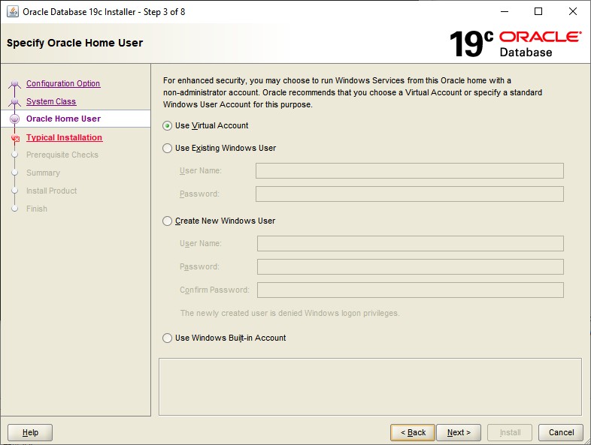Click the Help button
This screenshot has width=591, height=445.
(x=30, y=432)
